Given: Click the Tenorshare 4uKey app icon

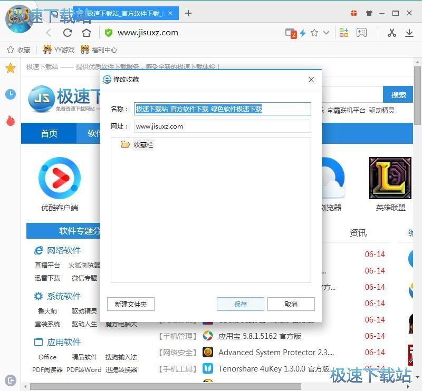Looking at the screenshot, I should (x=208, y=368).
